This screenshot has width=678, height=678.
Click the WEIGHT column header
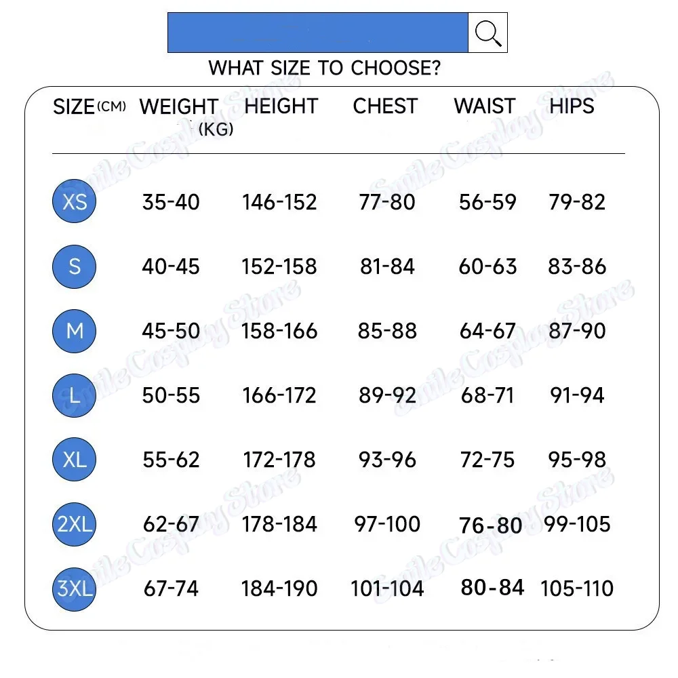click(179, 107)
